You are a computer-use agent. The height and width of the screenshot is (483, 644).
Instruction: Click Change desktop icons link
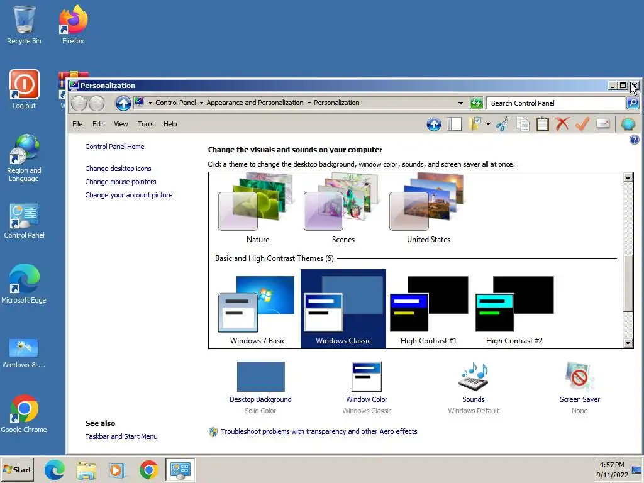tap(118, 169)
